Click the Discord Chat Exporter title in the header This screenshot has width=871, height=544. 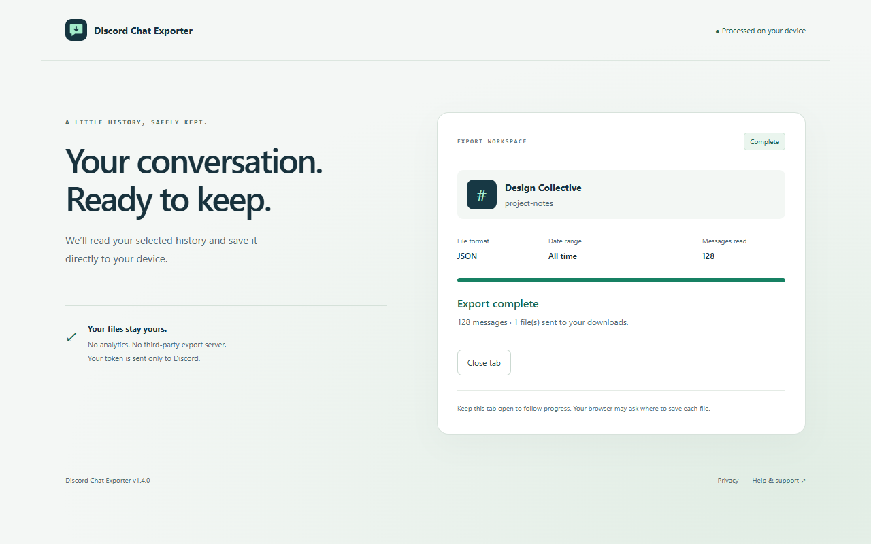coord(143,31)
